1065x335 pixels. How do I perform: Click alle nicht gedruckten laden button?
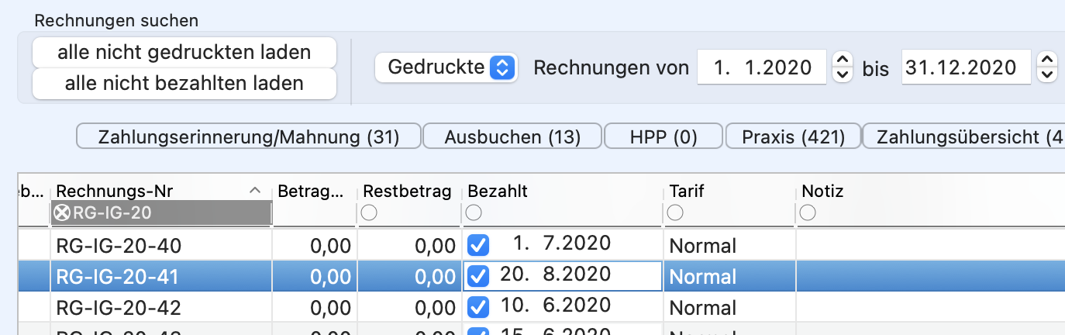click(x=184, y=53)
